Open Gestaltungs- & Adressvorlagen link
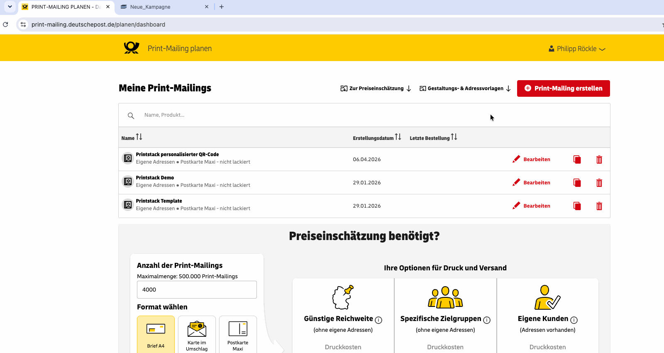Viewport: 664px width, 353px height. tap(465, 88)
